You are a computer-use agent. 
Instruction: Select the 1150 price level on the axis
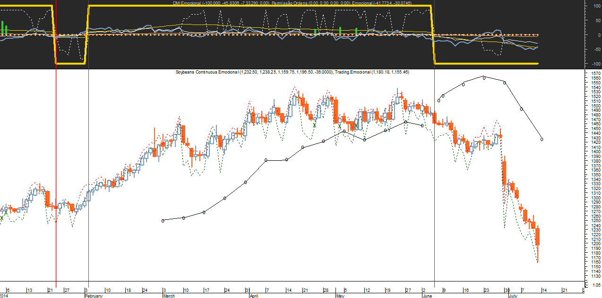tap(596, 267)
